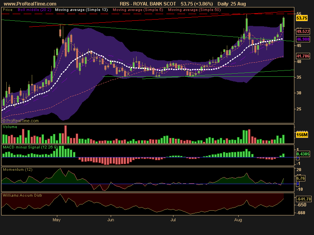This screenshot has width=314, height=235.
Task: Click the 45 price axis label
Action: tap(299, 45)
